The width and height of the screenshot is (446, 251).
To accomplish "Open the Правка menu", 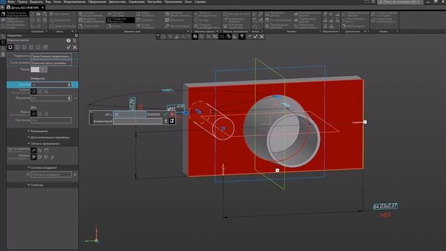I will [22, 1].
